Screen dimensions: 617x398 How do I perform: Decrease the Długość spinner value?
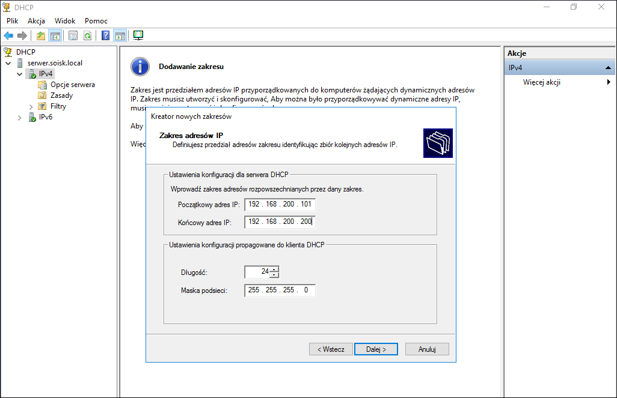274,274
